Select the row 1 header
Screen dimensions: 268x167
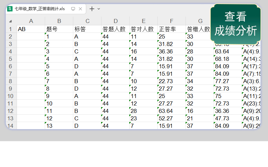point(11,29)
